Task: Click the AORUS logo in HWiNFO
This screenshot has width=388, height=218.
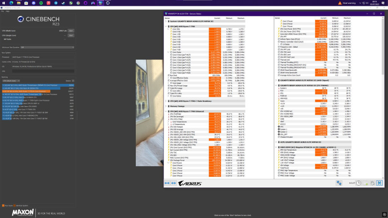Action: [x=190, y=183]
